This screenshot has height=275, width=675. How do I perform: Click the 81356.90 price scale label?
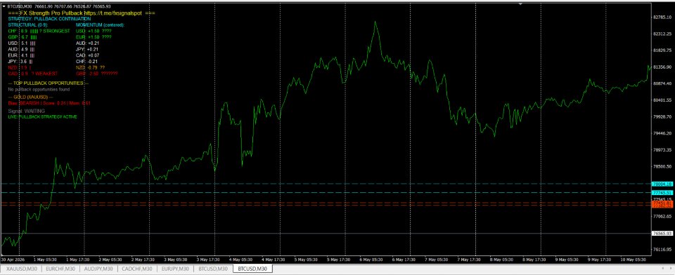click(663, 67)
